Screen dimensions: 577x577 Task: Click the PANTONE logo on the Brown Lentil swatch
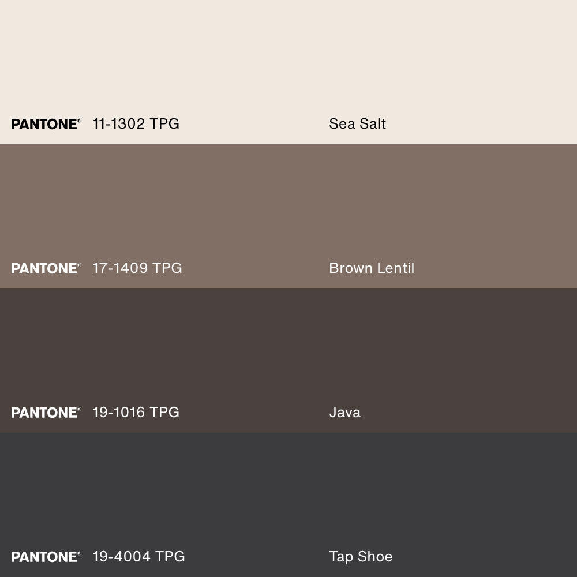tap(44, 268)
